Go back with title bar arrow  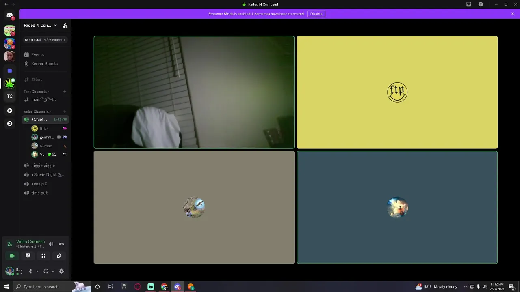[6, 4]
